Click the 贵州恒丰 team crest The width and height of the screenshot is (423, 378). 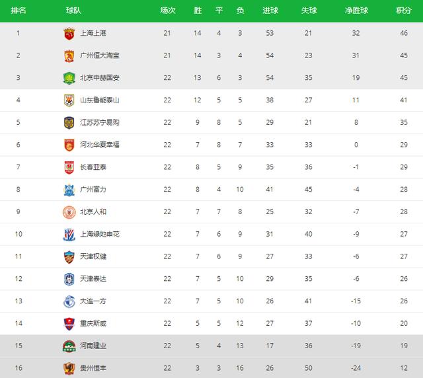[69, 369]
